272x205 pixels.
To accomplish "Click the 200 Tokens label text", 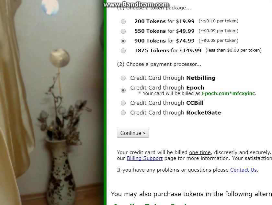I will (150, 21).
